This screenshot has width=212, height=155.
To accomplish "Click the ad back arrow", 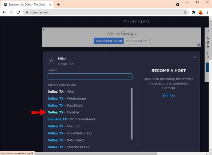I will [44, 29].
